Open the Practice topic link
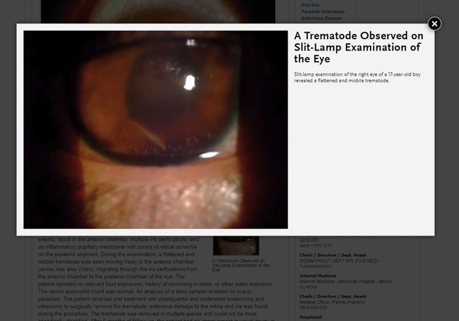This screenshot has height=321, width=459. (x=312, y=5)
